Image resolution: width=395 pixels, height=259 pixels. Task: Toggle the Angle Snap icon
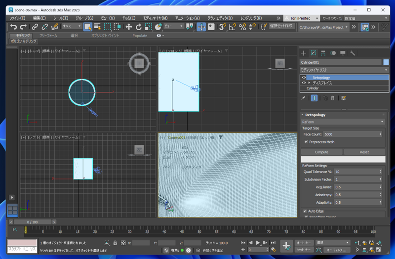click(232, 27)
